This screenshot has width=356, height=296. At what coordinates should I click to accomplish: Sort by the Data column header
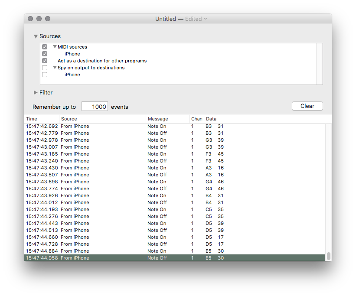[x=265, y=119]
